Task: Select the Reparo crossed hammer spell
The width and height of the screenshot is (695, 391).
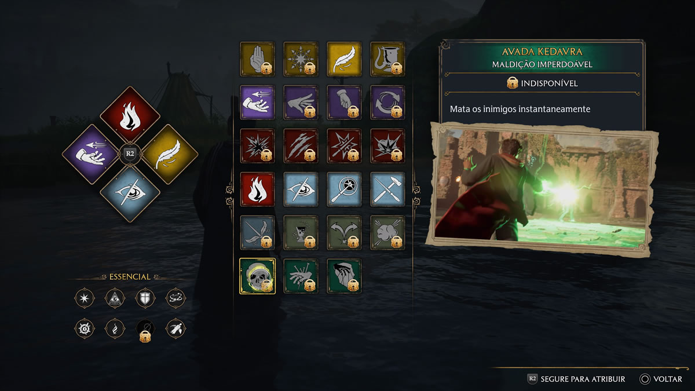Action: click(387, 189)
